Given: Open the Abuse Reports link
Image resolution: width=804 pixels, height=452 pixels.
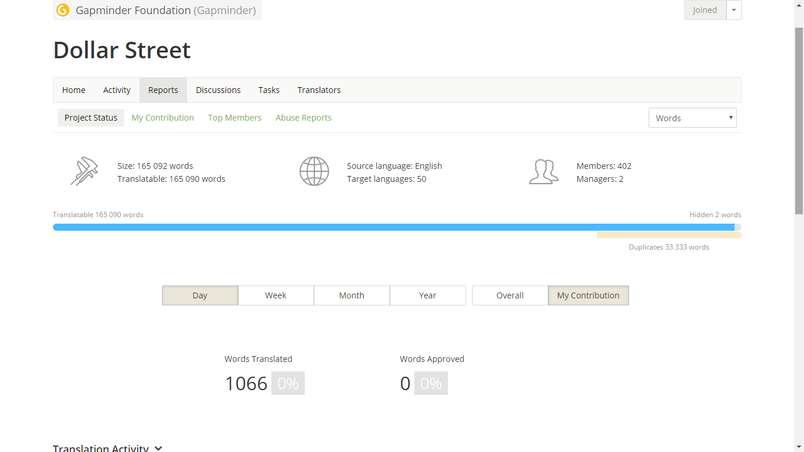Looking at the screenshot, I should point(304,118).
